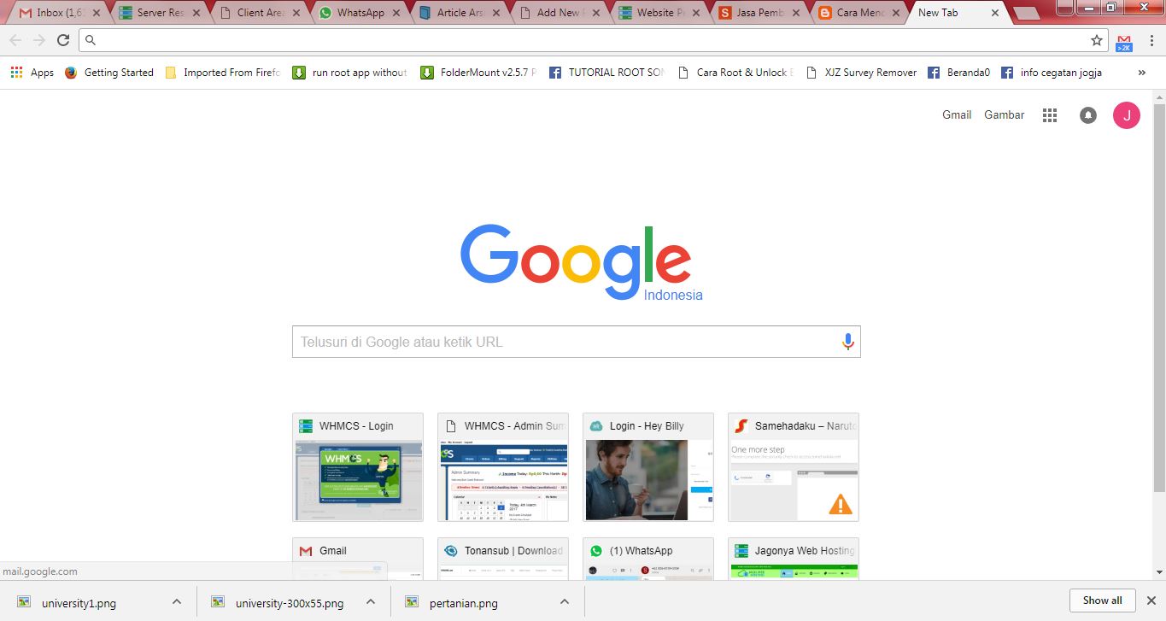
Task: Bookmark this page with the star icon
Action: (1097, 40)
